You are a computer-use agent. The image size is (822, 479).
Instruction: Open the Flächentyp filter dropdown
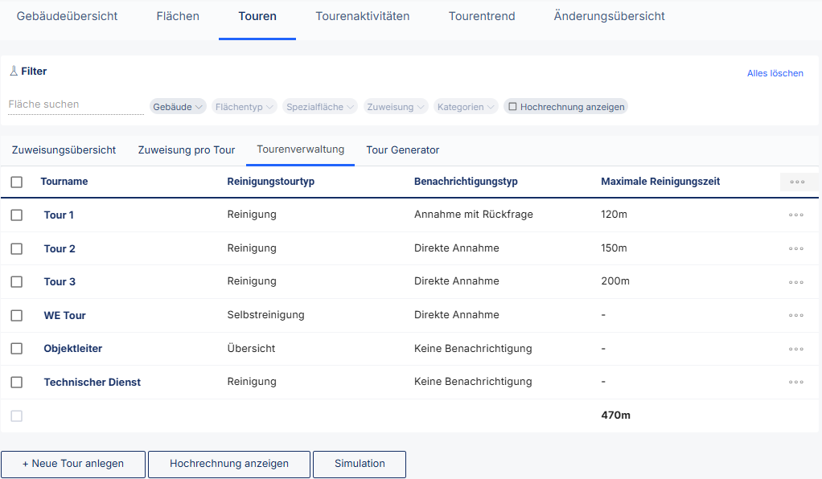(245, 107)
